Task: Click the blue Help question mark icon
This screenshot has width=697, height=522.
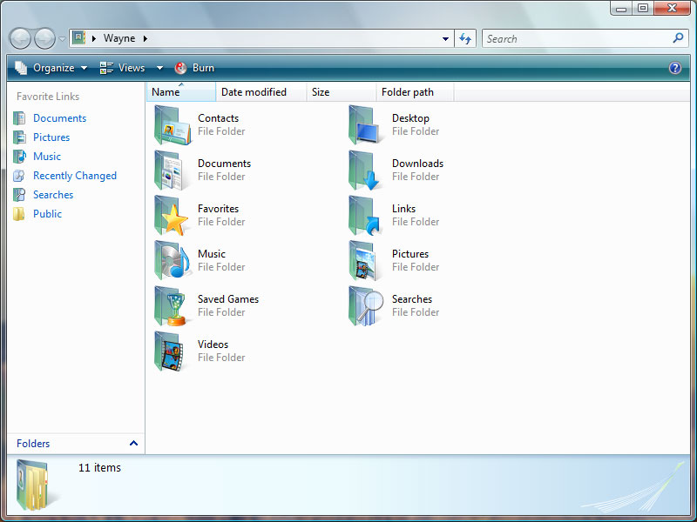Action: click(x=674, y=68)
